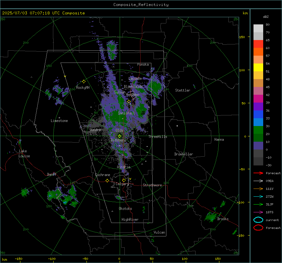Click the 'Drumheller' map label

tap(184, 154)
